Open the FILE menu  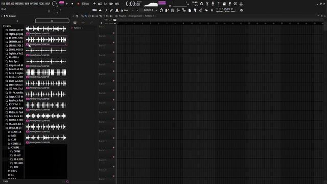[x=3, y=4]
